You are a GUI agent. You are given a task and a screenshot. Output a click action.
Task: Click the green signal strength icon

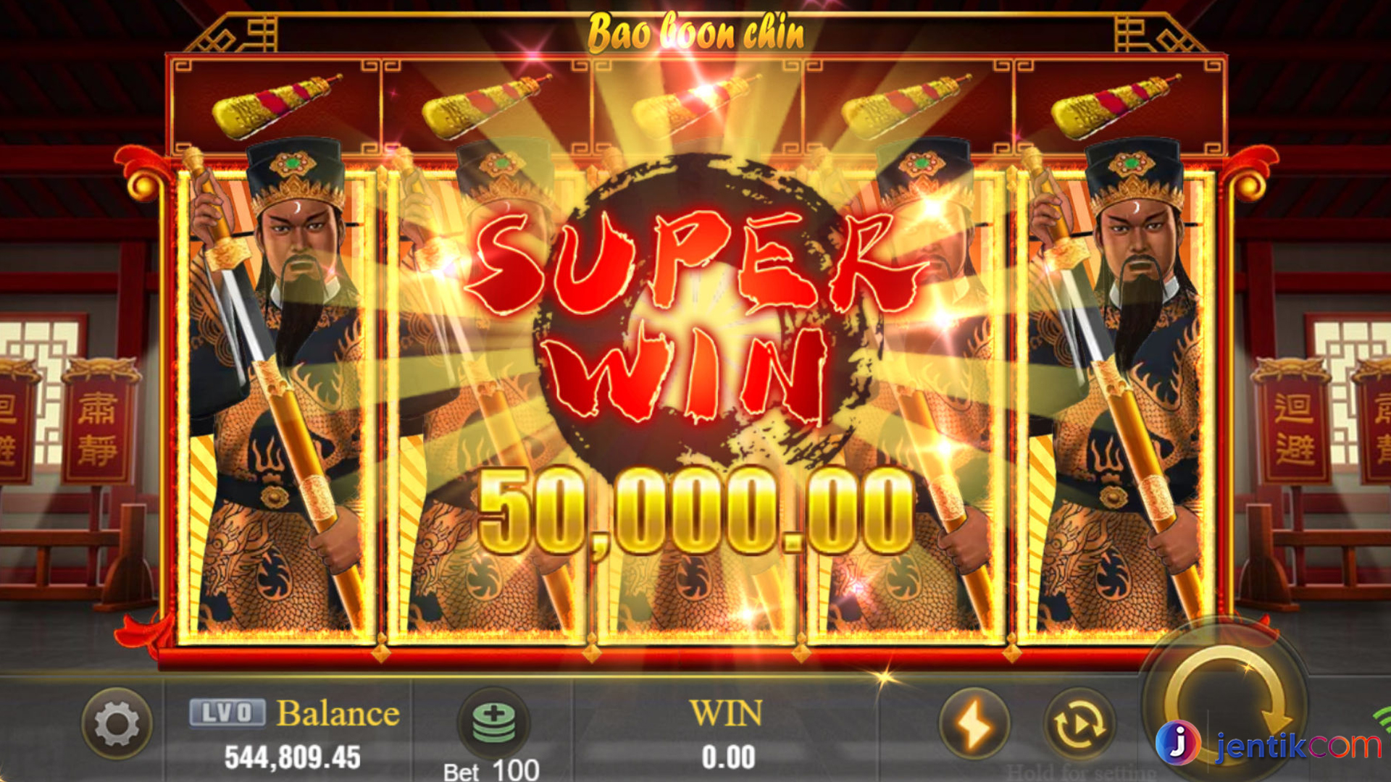coord(1382,720)
